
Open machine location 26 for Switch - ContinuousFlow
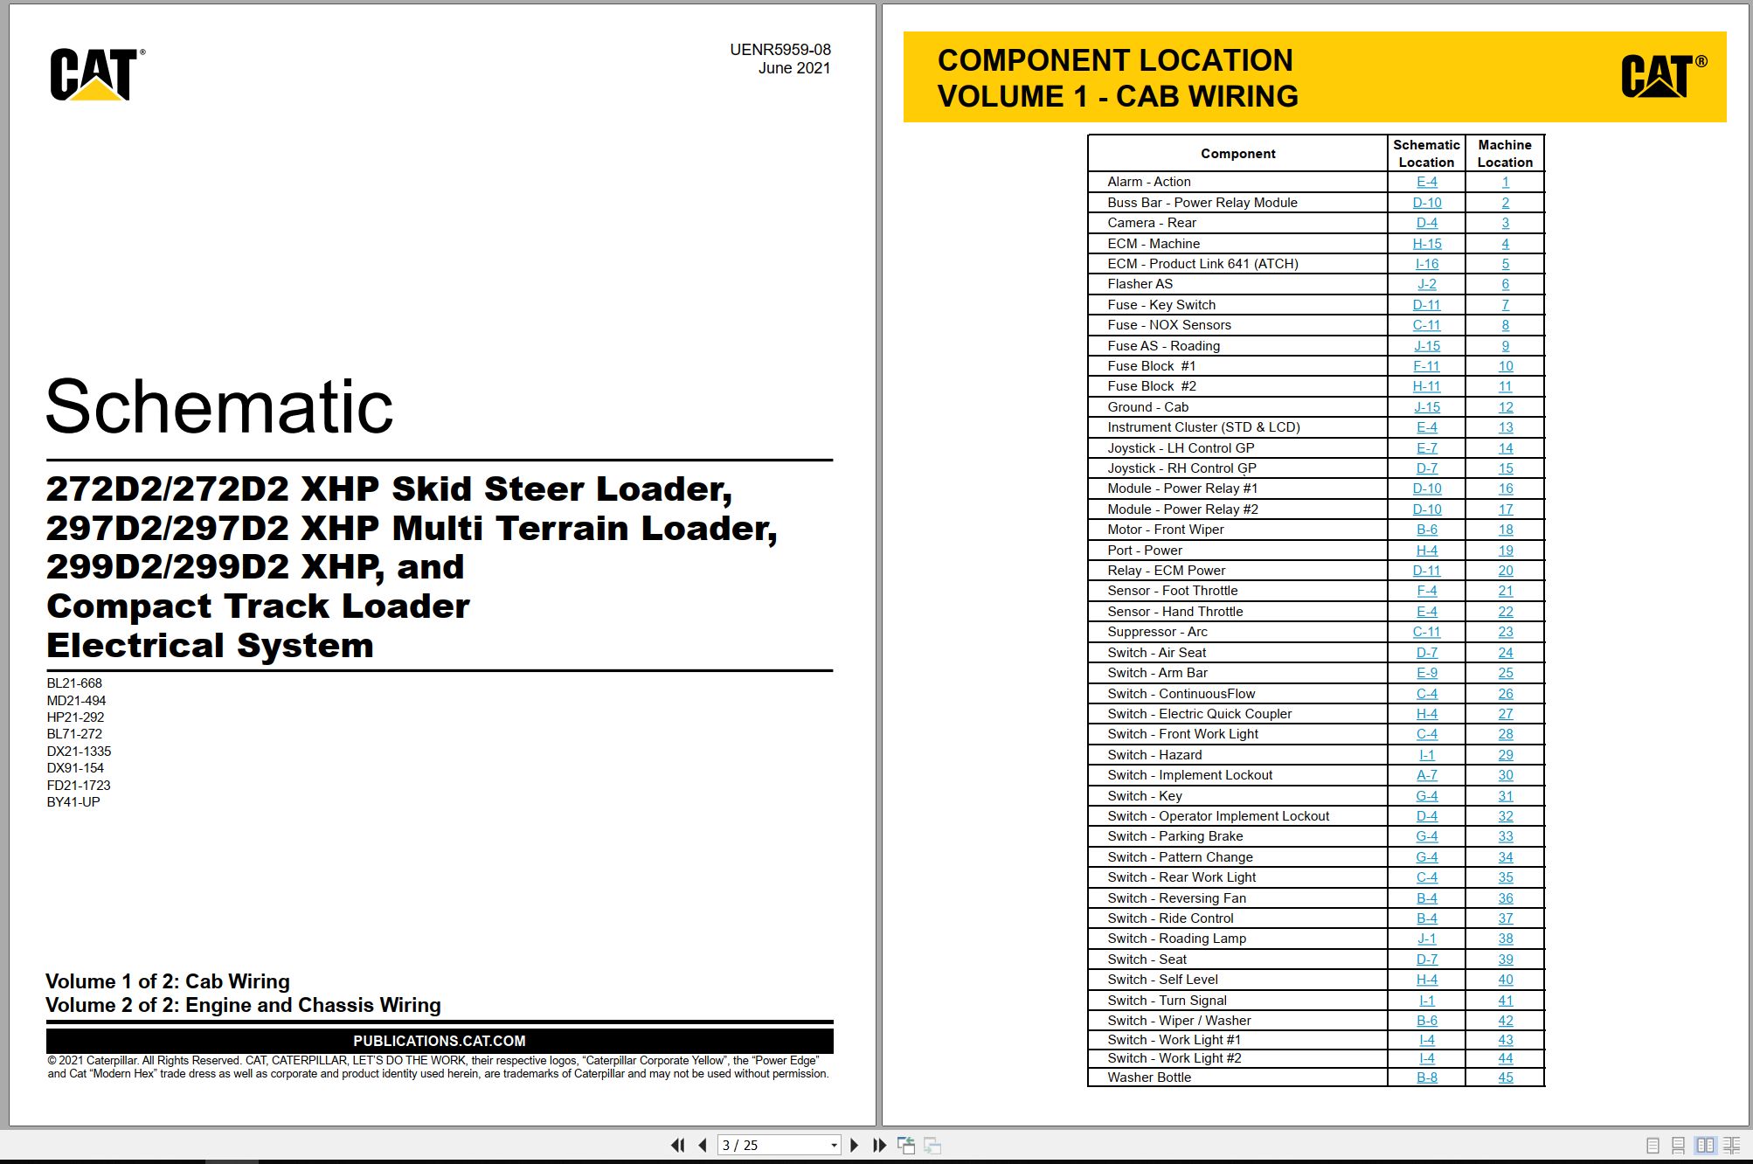pyautogui.click(x=1505, y=694)
